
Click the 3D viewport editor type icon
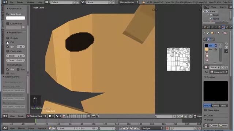[x=5, y=116]
